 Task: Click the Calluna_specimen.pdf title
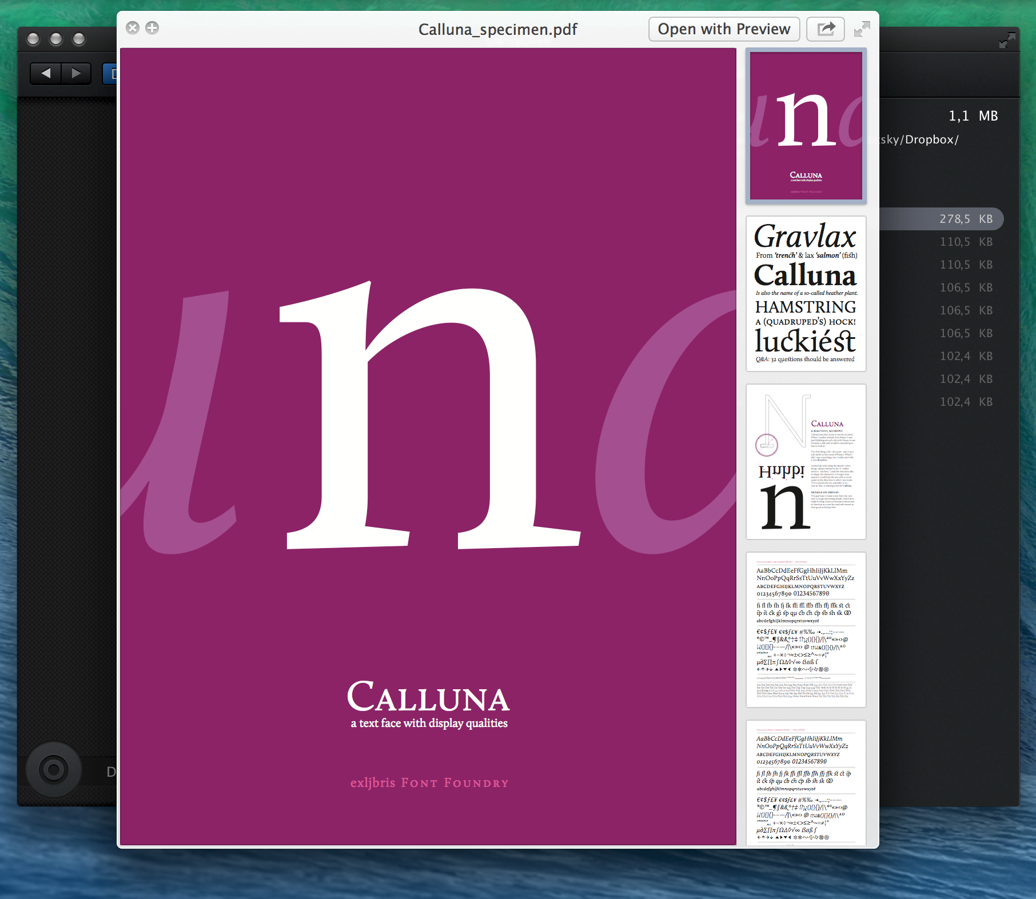click(x=497, y=29)
